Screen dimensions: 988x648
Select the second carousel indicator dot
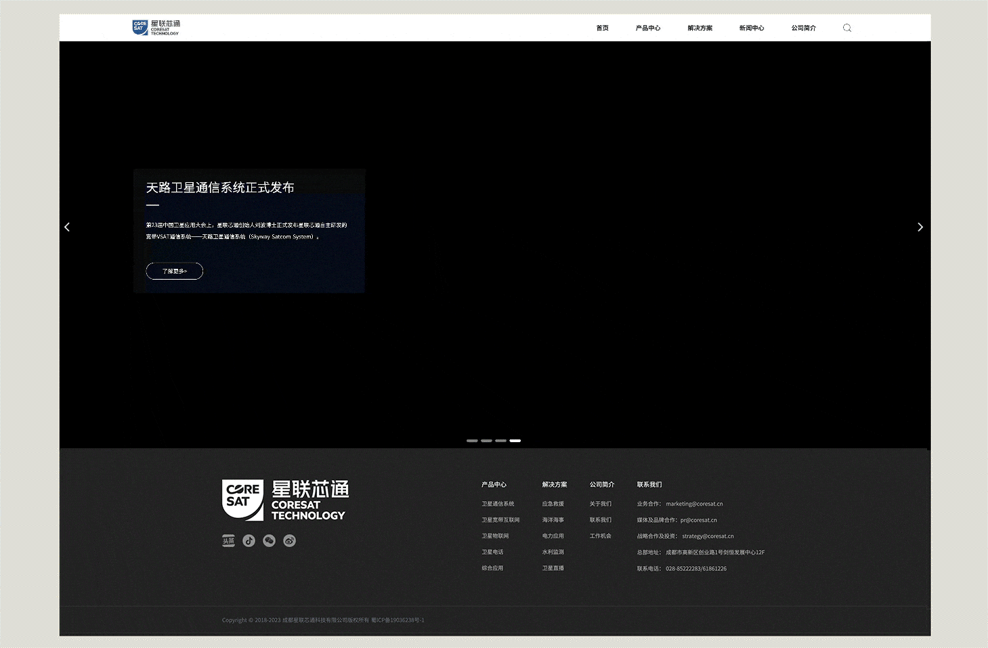(486, 441)
